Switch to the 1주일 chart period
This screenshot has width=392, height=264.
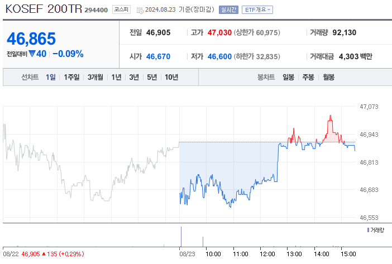tap(71, 77)
